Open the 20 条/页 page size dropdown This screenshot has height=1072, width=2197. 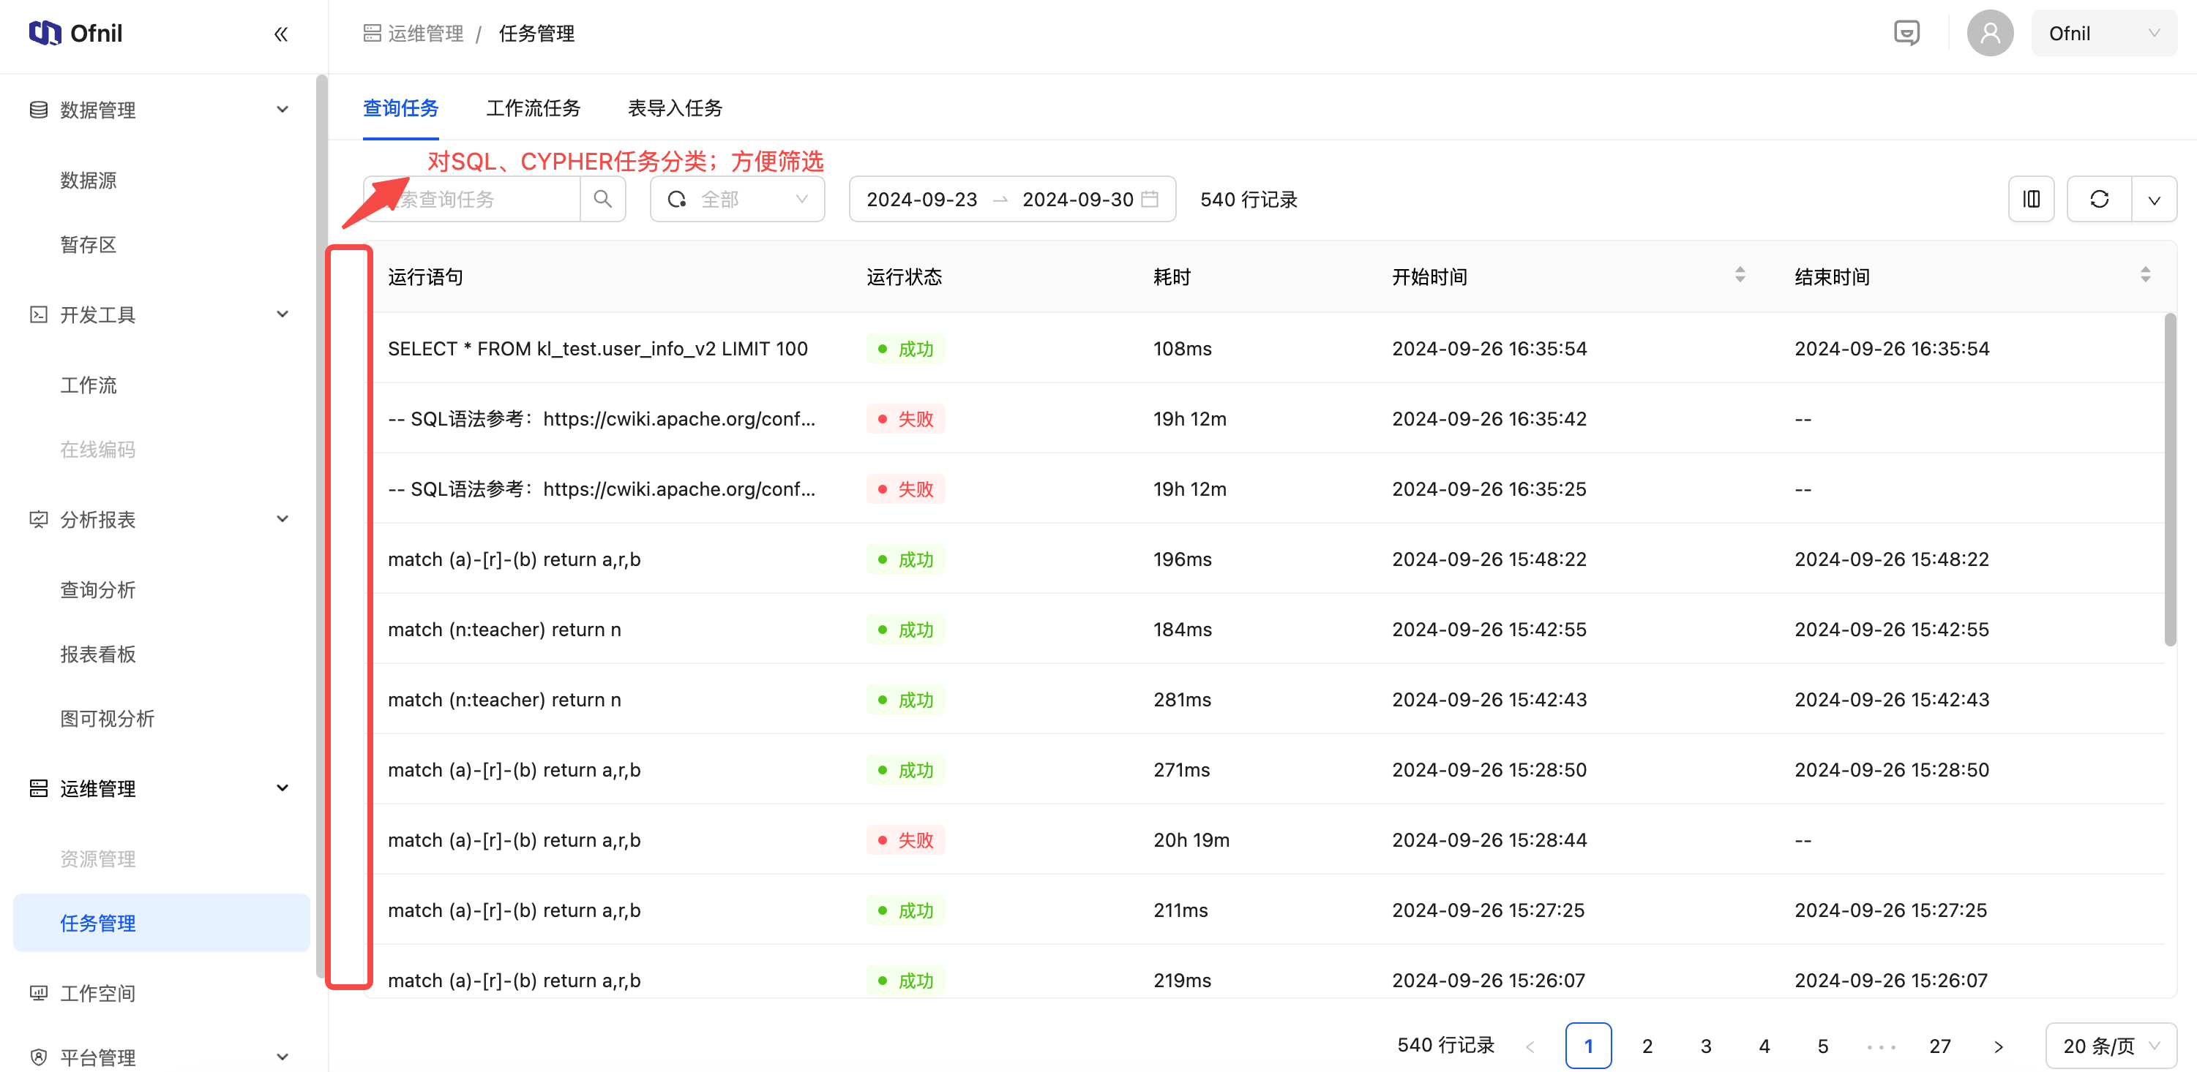[2111, 1046]
